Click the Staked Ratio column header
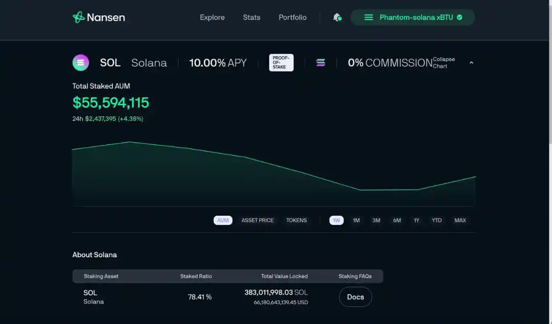The image size is (552, 324). [x=196, y=276]
